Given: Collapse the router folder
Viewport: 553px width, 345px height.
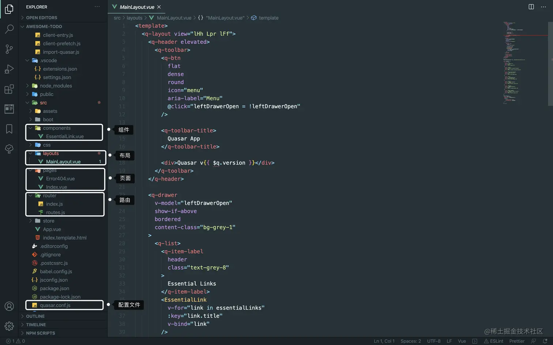Looking at the screenshot, I should tap(63, 196).
